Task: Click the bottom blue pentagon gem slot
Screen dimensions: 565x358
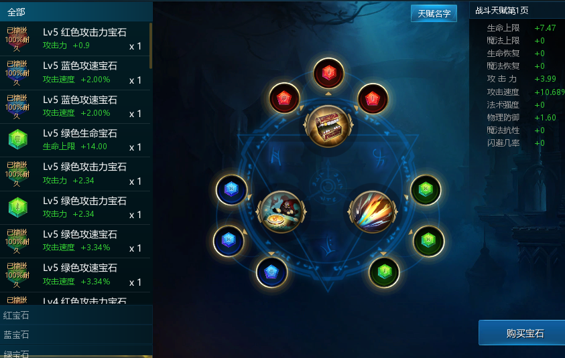Action: tap(271, 272)
